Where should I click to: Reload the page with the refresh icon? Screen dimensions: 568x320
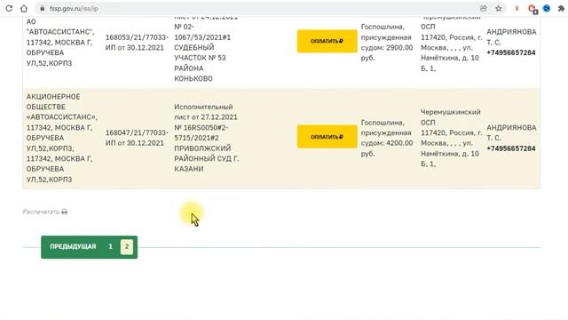(x=9, y=8)
